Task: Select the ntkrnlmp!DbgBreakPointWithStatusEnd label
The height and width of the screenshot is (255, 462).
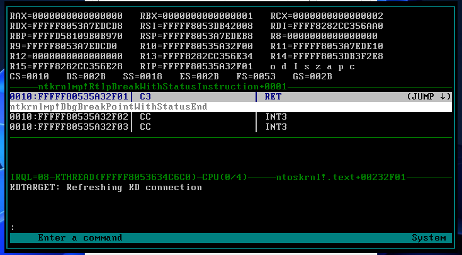Action: point(109,106)
